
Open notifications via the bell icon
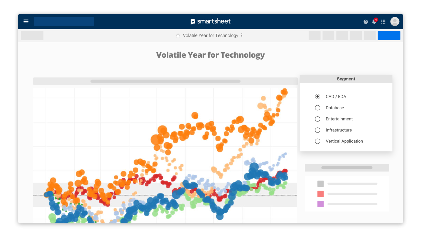(374, 22)
